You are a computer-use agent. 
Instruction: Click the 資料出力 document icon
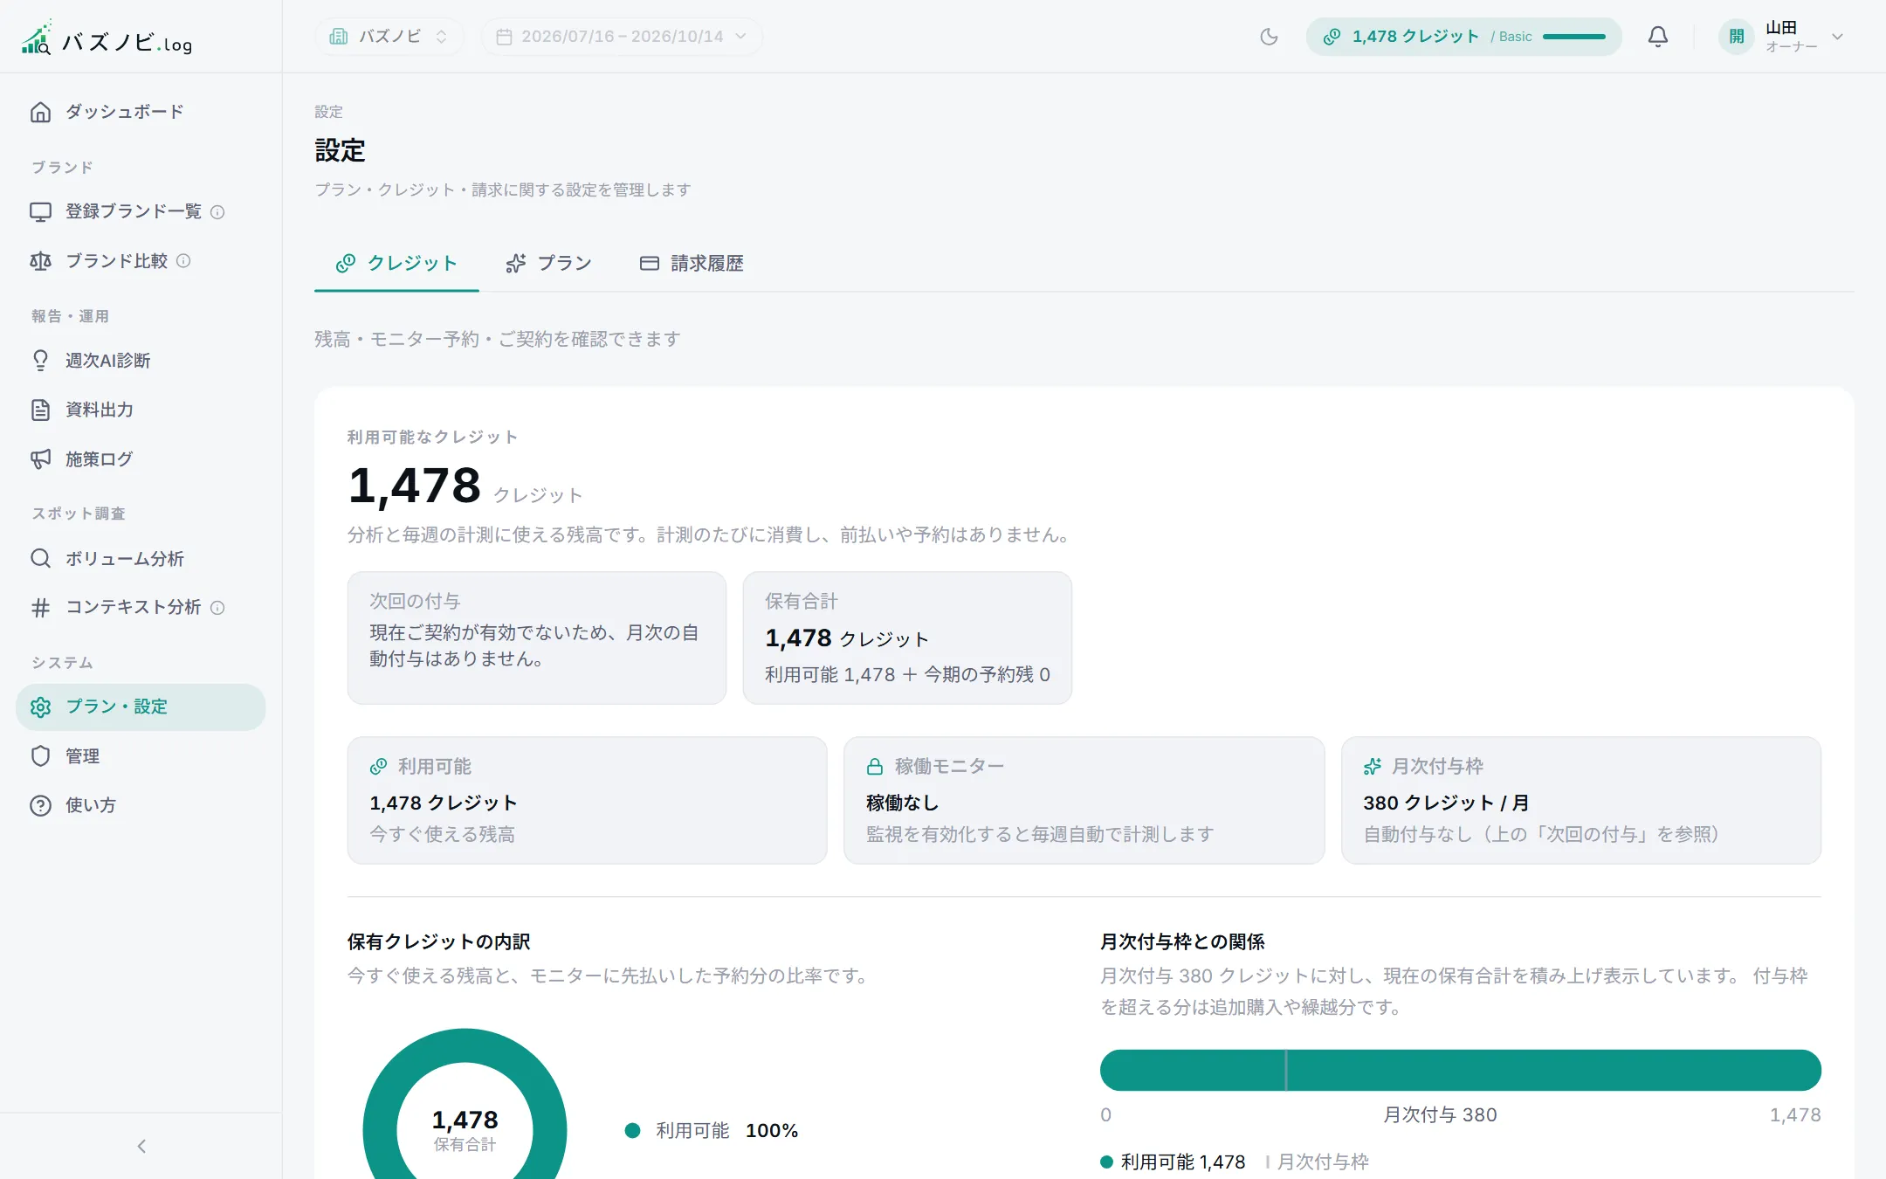point(40,410)
